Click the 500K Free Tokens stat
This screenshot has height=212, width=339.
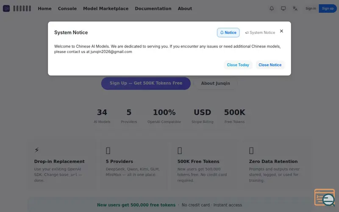235,116
